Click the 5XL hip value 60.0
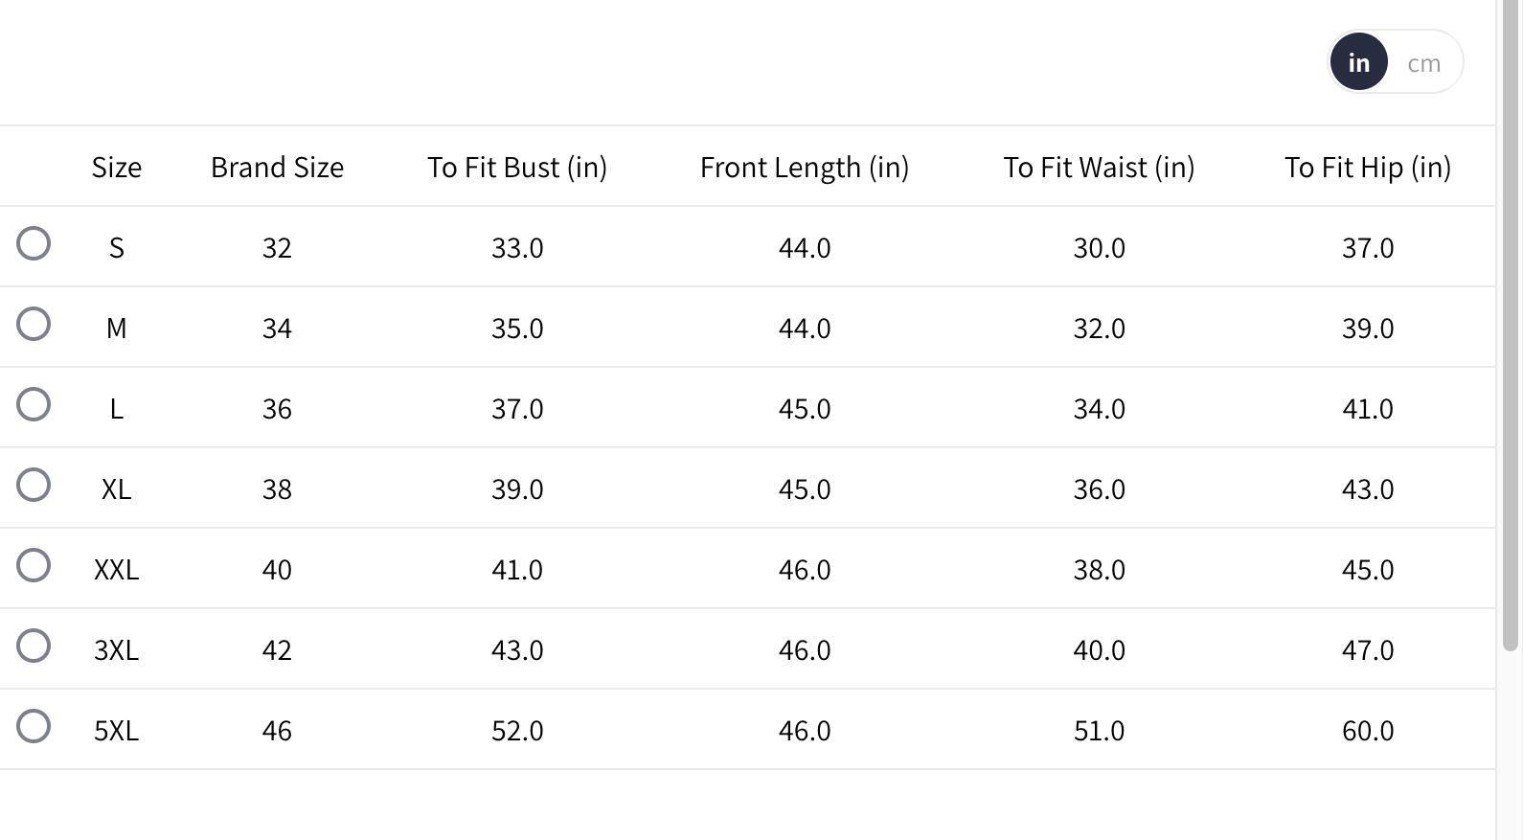 point(1367,731)
